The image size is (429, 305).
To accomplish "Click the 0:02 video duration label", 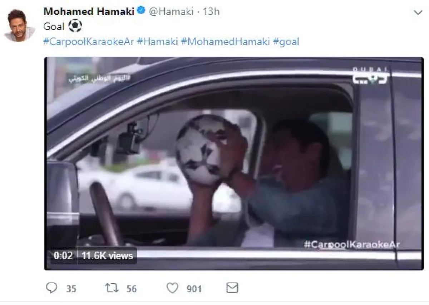I will [x=63, y=255].
